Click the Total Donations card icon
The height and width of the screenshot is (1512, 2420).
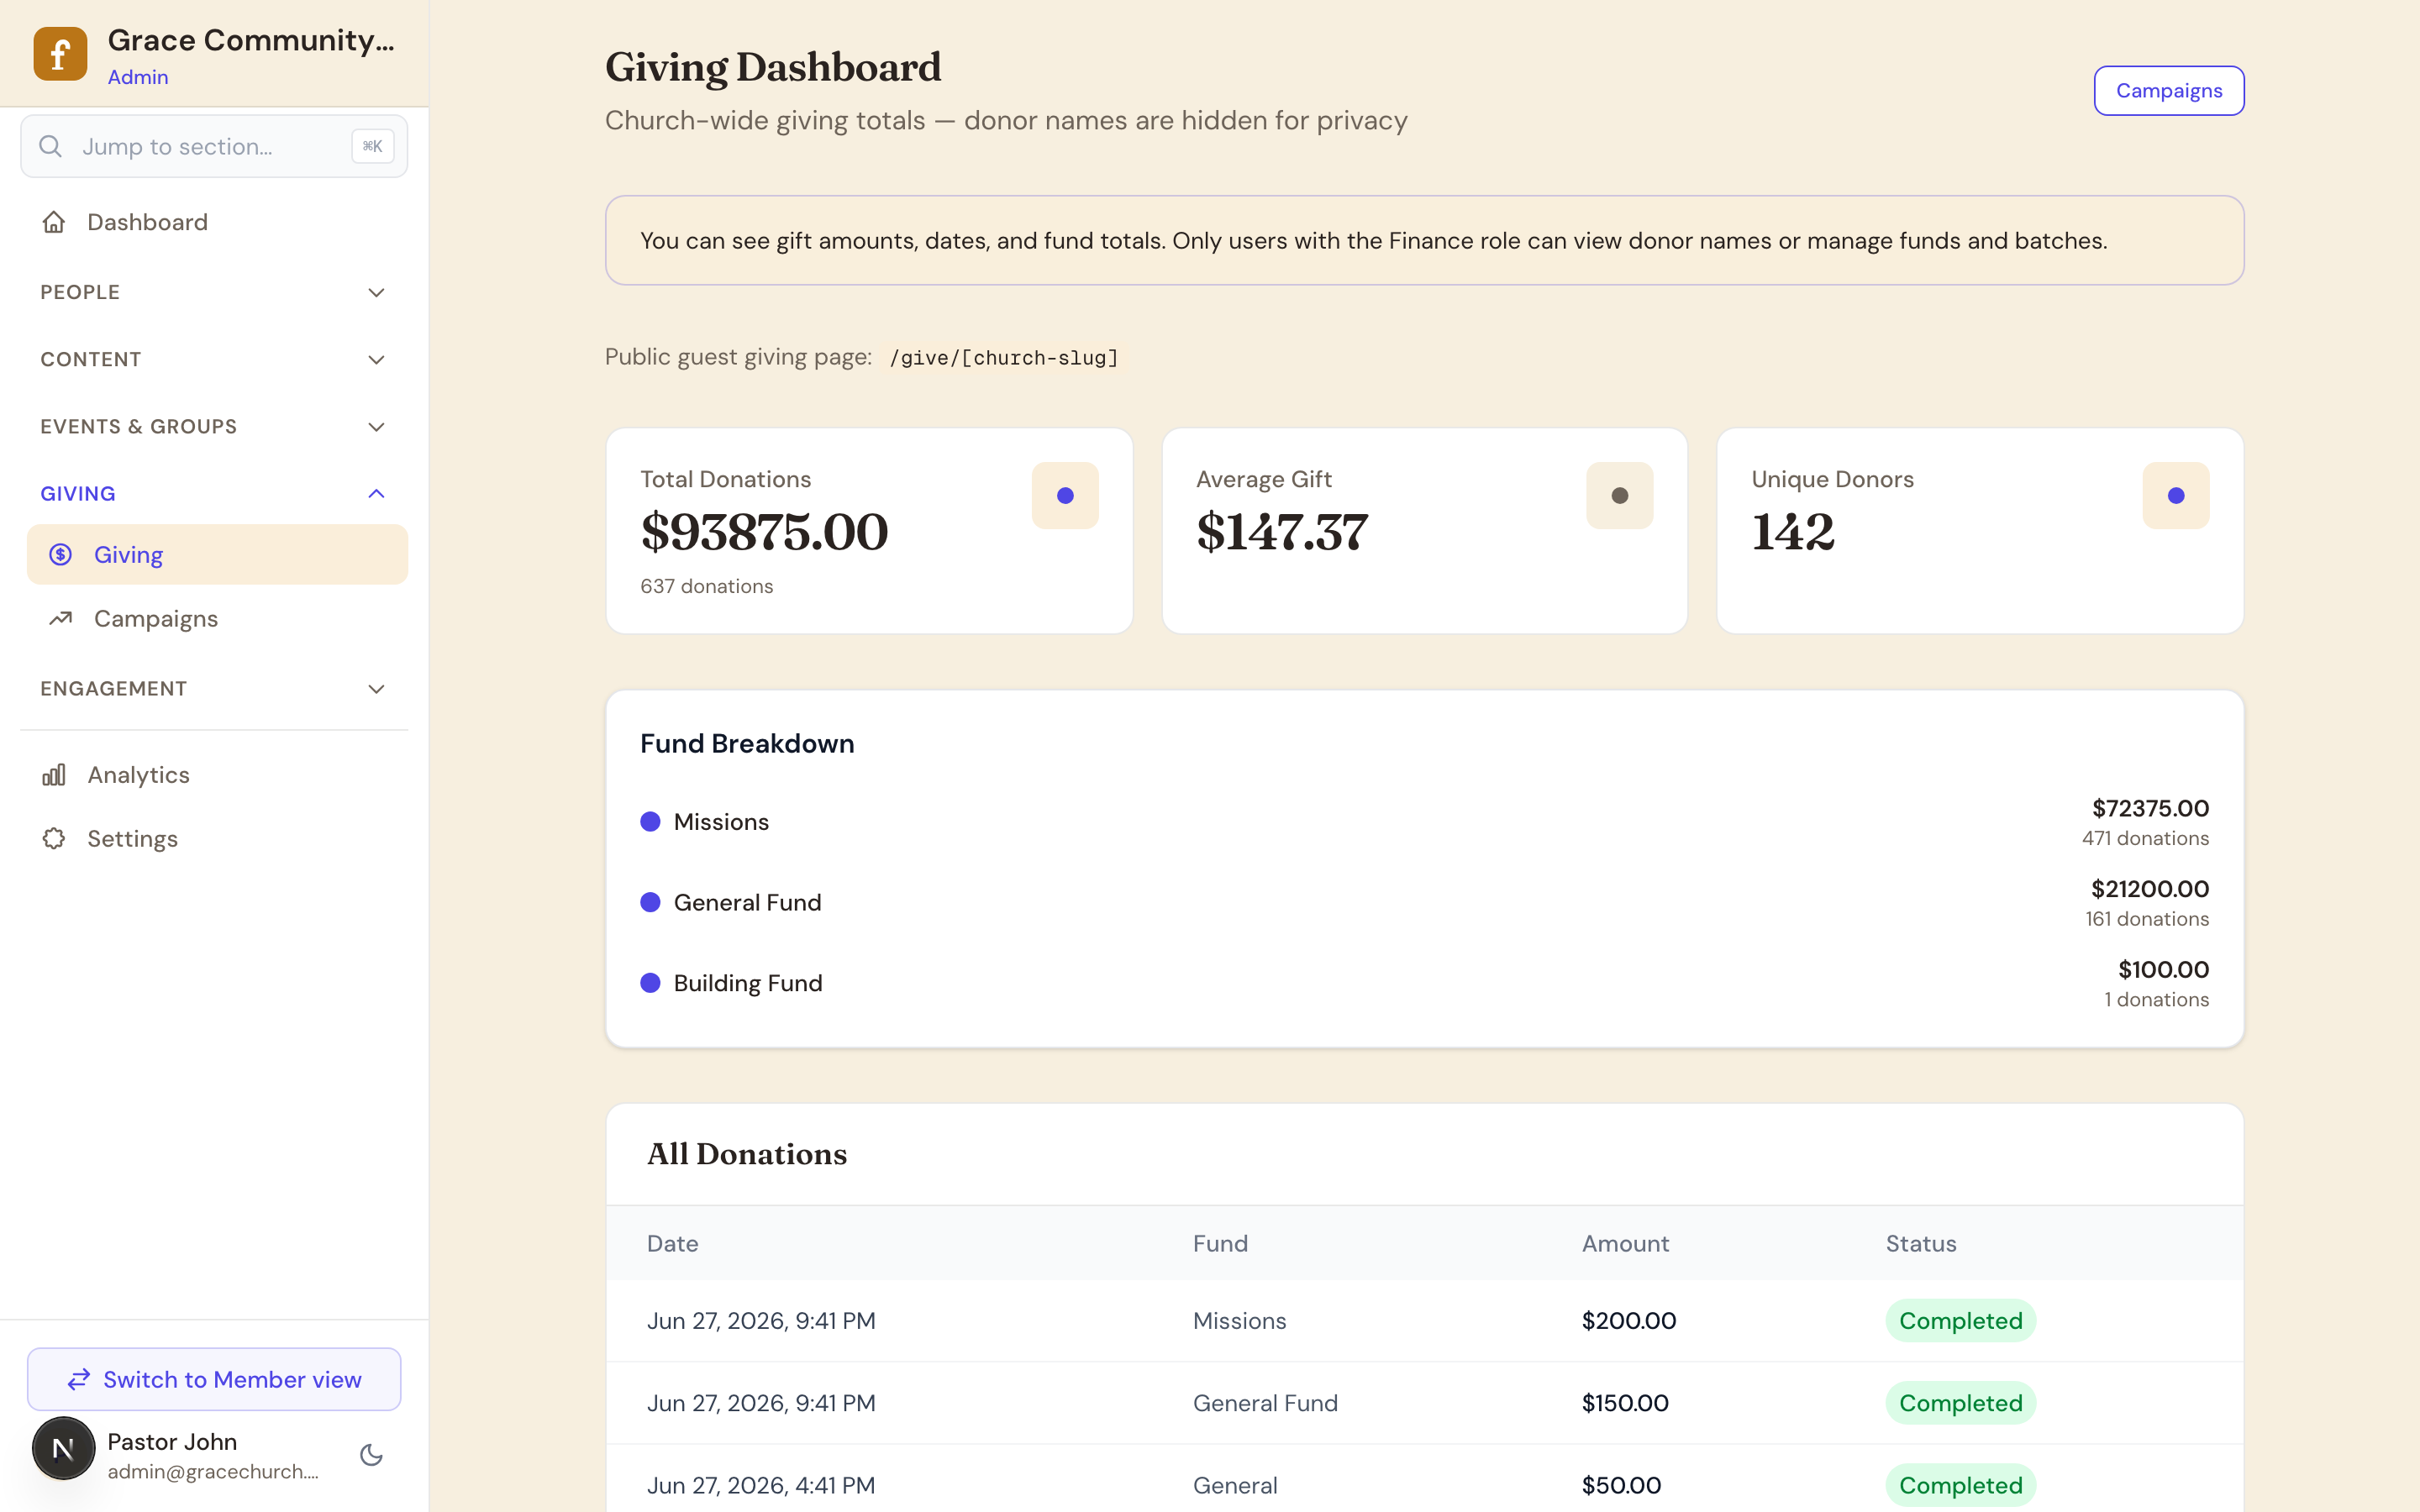(1065, 495)
